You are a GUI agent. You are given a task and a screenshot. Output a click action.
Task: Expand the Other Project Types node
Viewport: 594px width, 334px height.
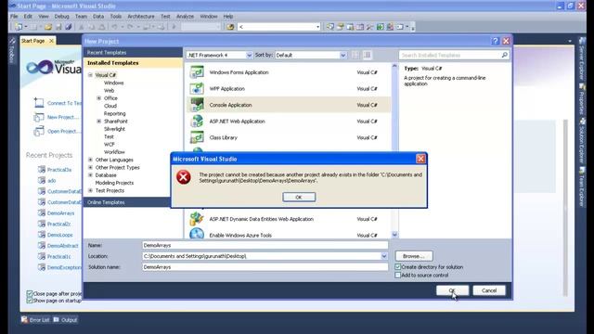(x=91, y=167)
